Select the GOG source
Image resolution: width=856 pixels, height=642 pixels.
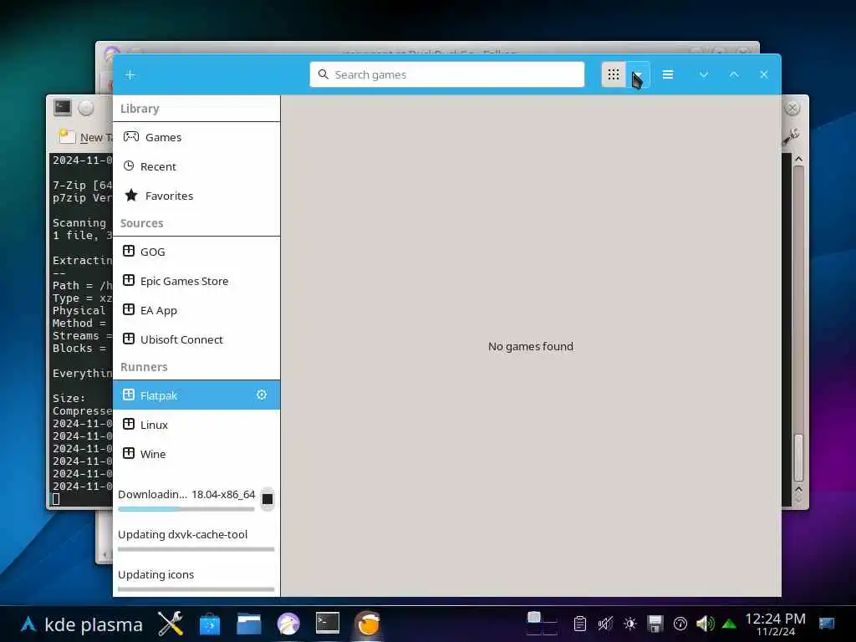(196, 252)
